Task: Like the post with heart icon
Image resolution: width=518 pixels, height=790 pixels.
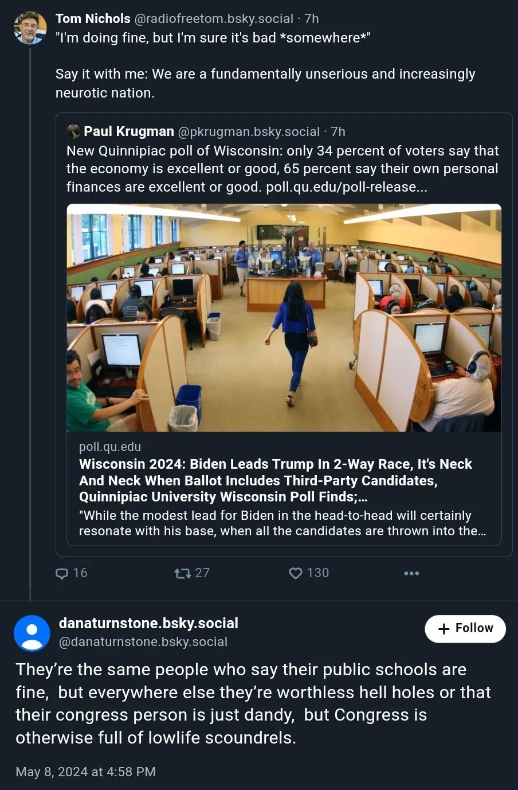Action: click(x=296, y=573)
